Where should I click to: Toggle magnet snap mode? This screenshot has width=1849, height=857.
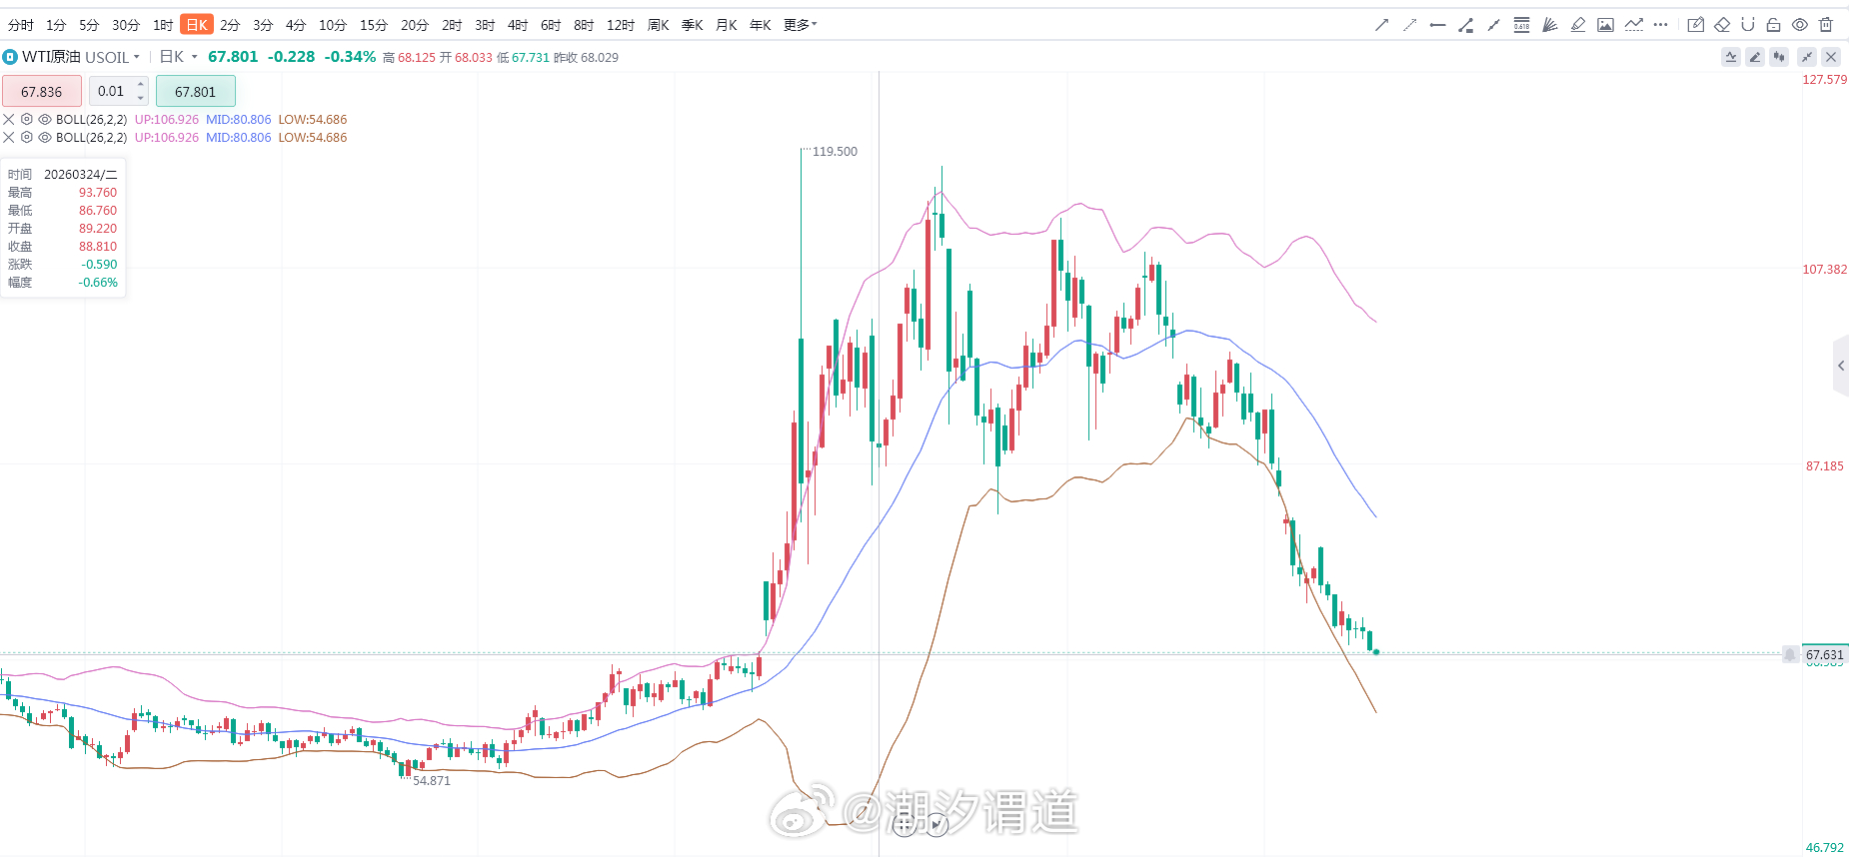pos(1748,25)
